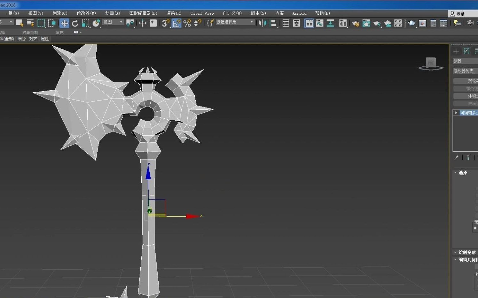
Task: Select the Select and Move tool
Action: pos(64,23)
